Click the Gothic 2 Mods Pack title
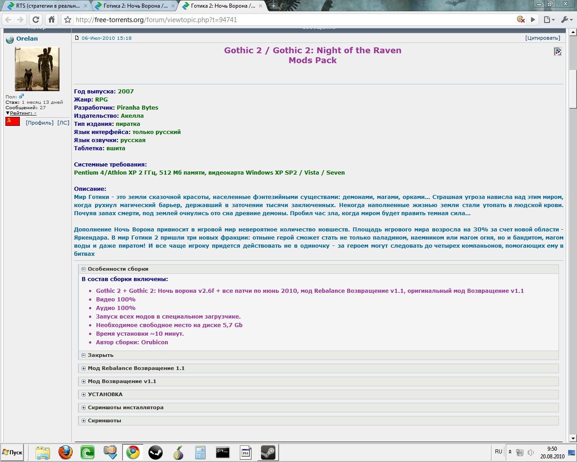 coord(313,55)
